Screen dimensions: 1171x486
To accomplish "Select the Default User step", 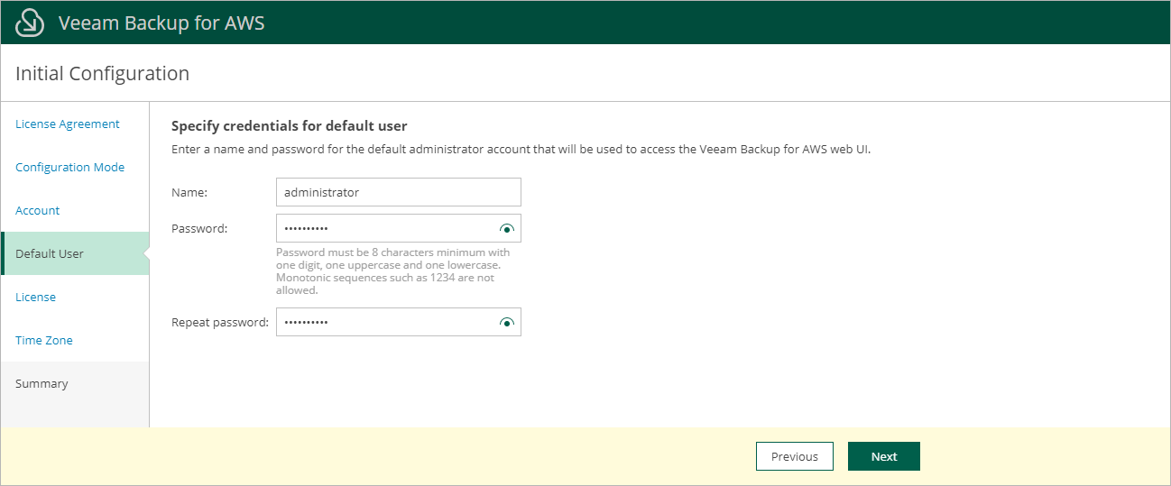I will coord(50,254).
